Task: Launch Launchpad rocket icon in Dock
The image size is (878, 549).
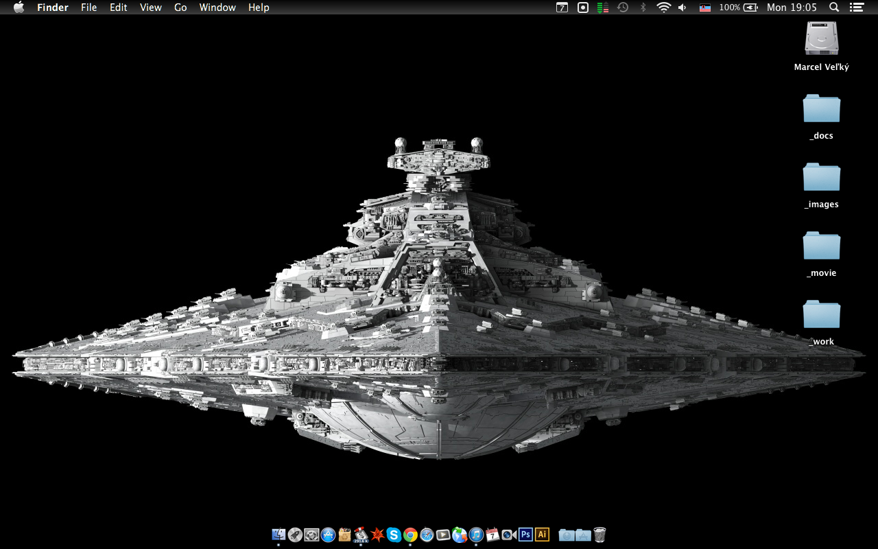Action: click(295, 535)
